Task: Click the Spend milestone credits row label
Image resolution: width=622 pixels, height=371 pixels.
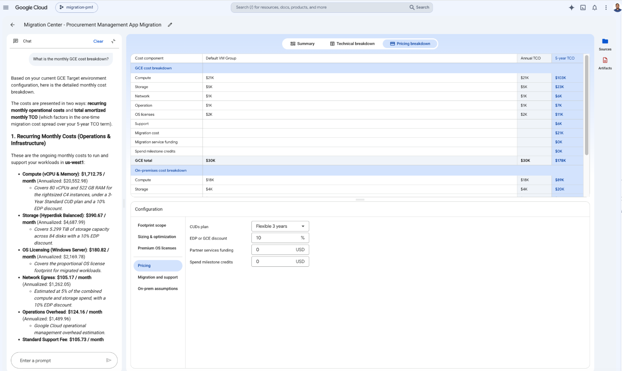Action: pos(155,151)
